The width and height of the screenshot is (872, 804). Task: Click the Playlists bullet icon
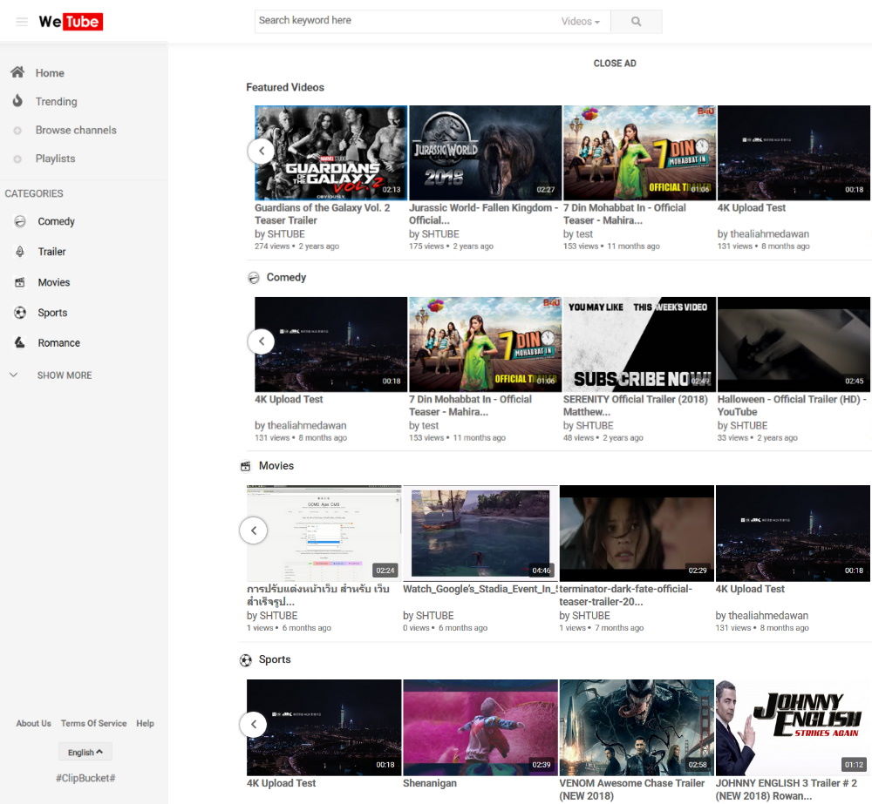click(x=17, y=159)
